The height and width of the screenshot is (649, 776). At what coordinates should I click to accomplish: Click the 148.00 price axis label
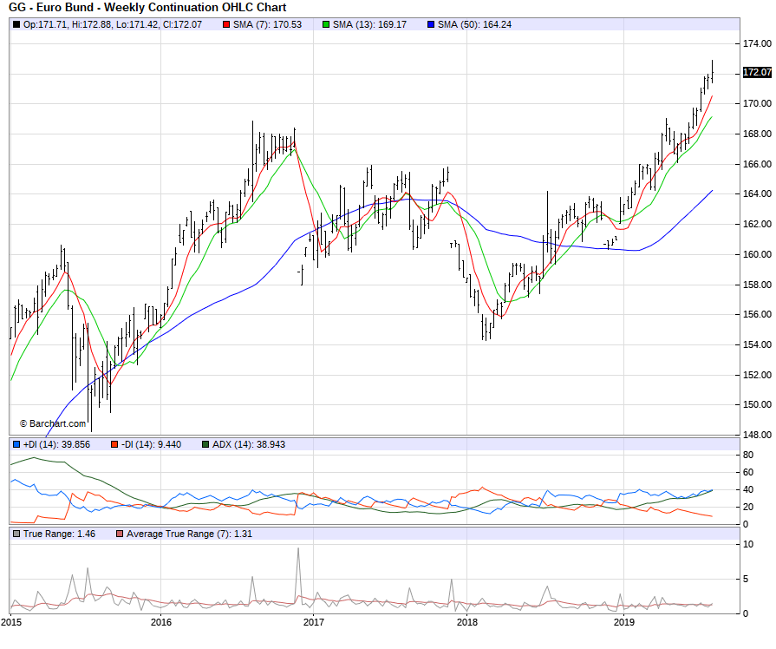tap(757, 435)
